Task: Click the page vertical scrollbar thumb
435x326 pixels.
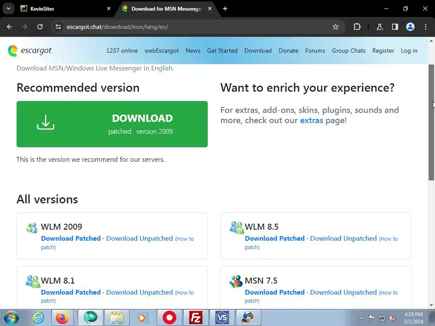Action: tap(431, 122)
